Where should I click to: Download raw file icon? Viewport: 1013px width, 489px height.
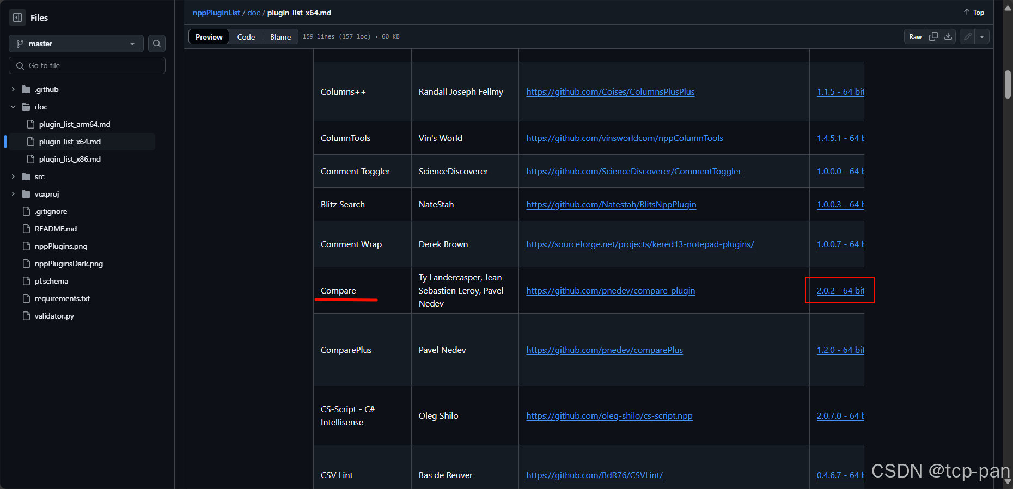pos(948,36)
